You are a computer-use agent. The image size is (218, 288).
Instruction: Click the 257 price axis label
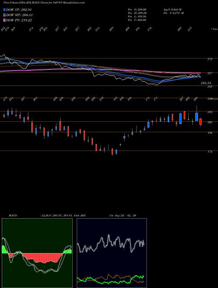[x=210, y=73]
